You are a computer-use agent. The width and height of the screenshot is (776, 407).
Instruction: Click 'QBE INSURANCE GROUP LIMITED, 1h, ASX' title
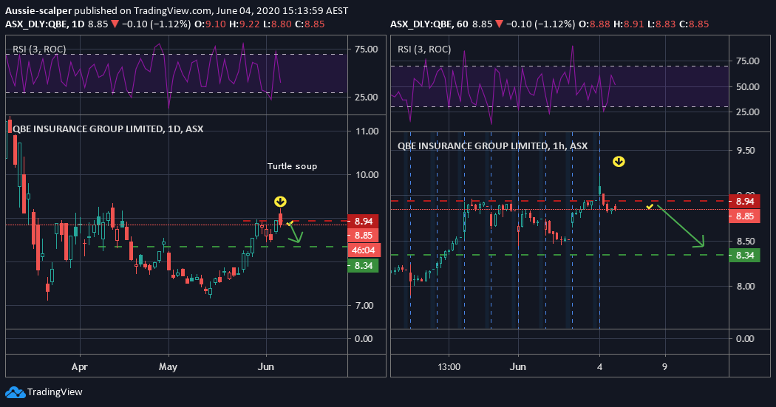point(493,146)
